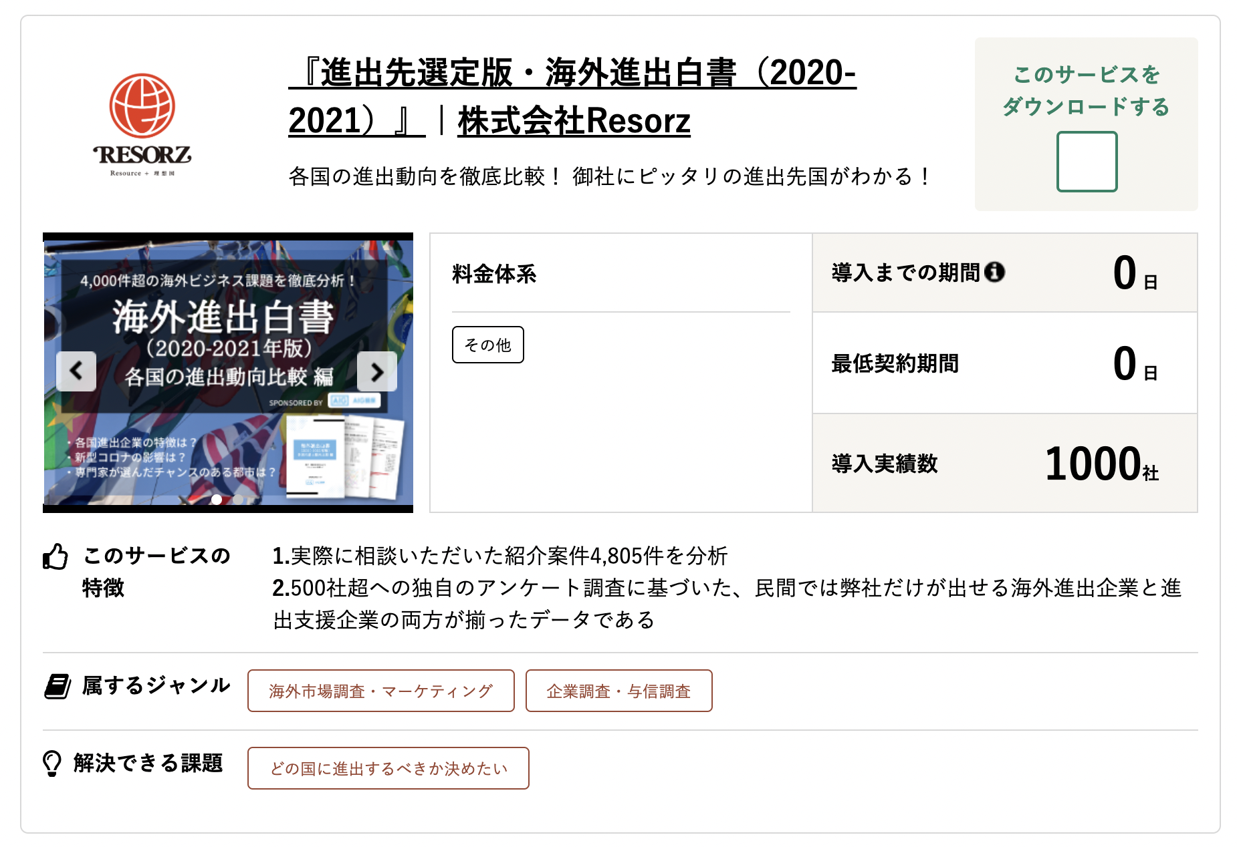
Task: Click the book icon by 属するジャンル
Action: [x=58, y=686]
